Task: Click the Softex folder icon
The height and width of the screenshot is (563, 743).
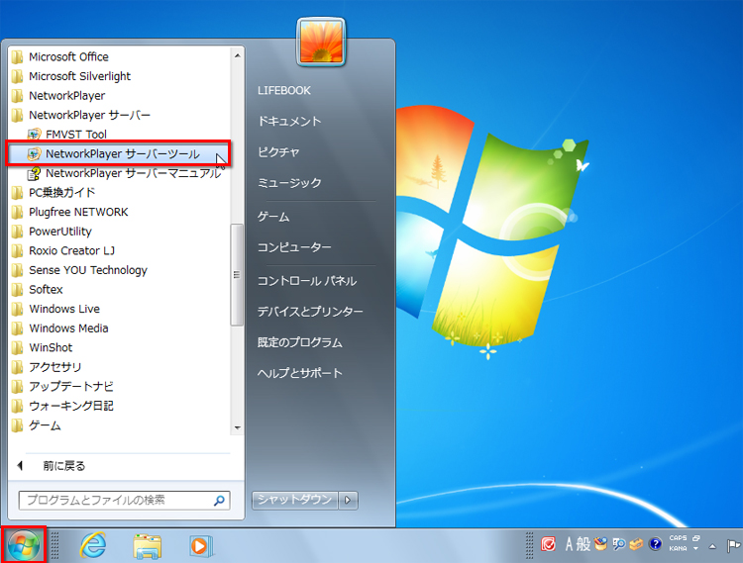Action: click(x=18, y=290)
